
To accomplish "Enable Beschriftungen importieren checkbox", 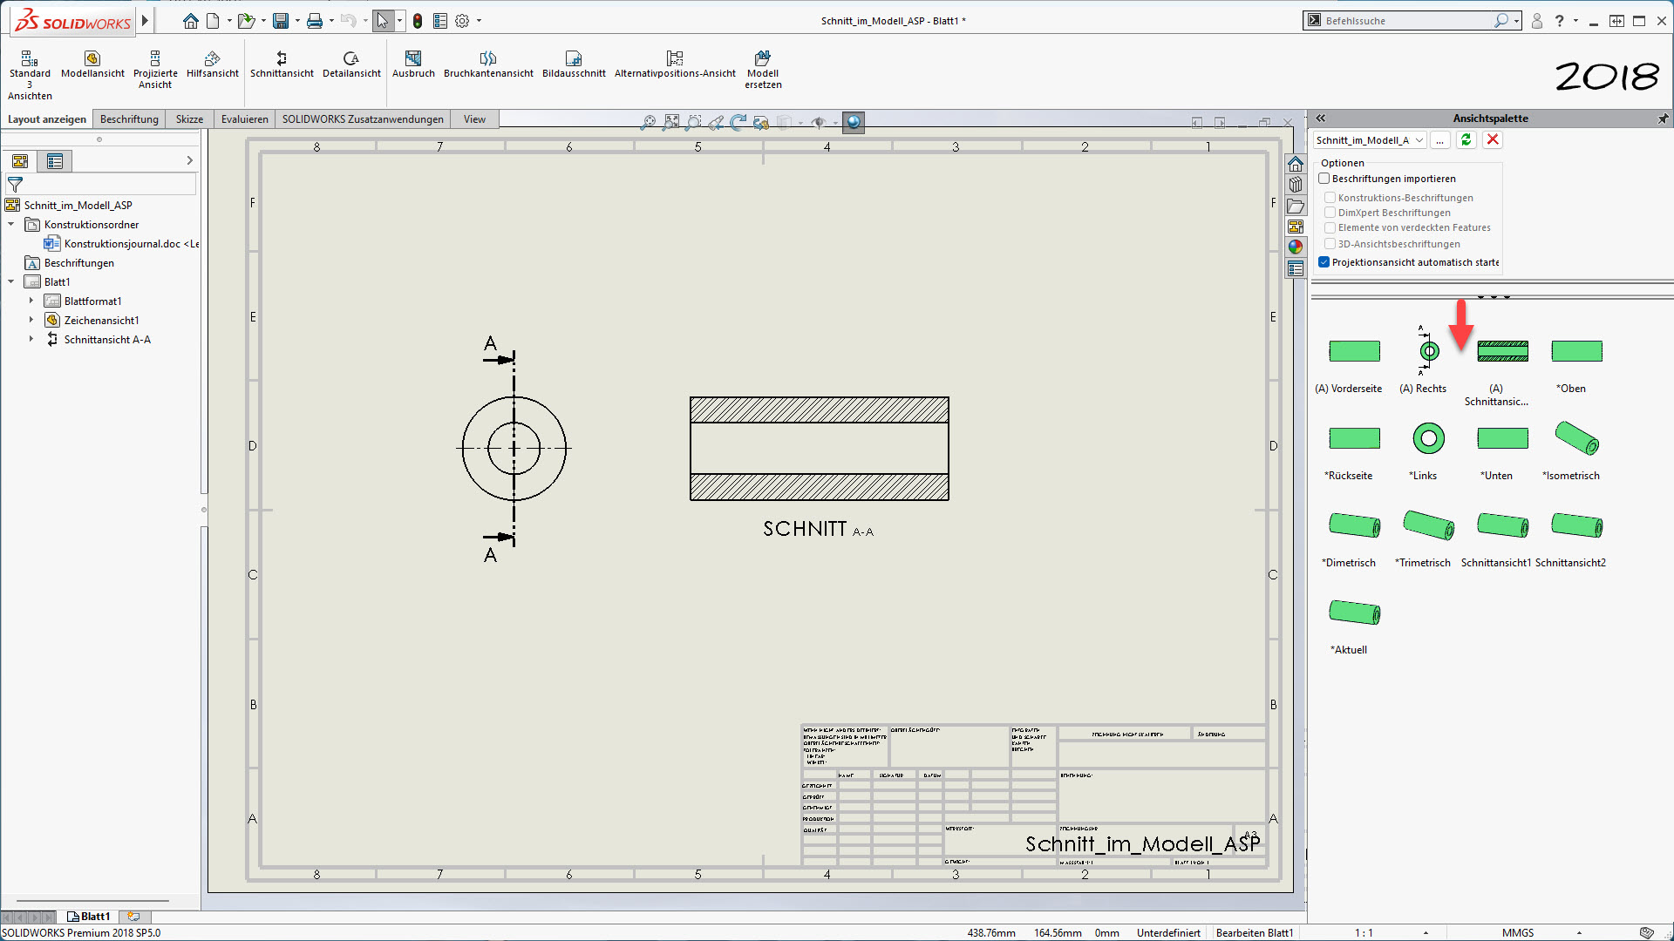I will point(1324,179).
